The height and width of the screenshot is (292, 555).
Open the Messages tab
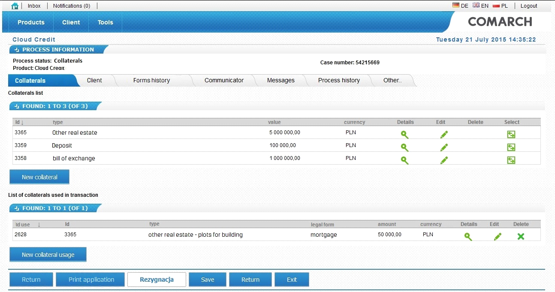[281, 80]
